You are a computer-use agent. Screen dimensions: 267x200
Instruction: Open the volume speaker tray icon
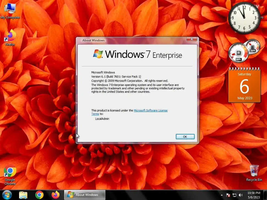[241, 195]
